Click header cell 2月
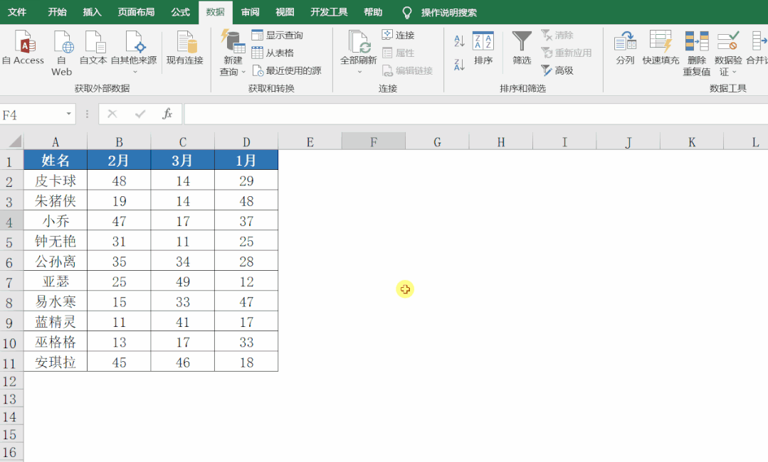This screenshot has width=768, height=462. (119, 161)
